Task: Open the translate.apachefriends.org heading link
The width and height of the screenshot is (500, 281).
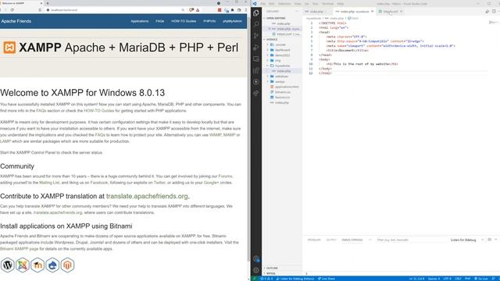Action: click(x=147, y=196)
